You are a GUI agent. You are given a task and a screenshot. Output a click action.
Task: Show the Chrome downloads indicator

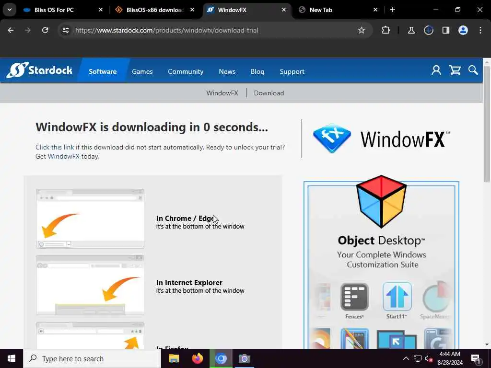pos(428,30)
